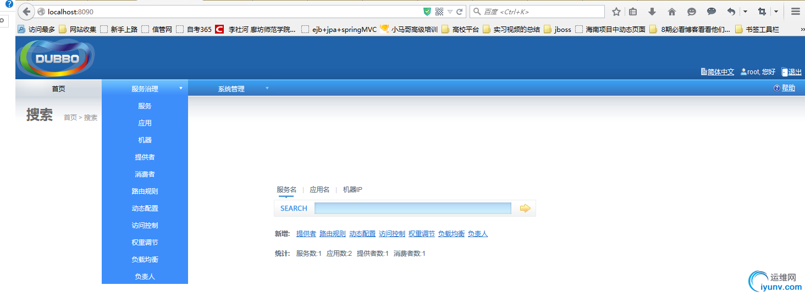Select 提供者 from the dropdown menu
Viewport: 805px width, 296px height.
pyautogui.click(x=145, y=157)
